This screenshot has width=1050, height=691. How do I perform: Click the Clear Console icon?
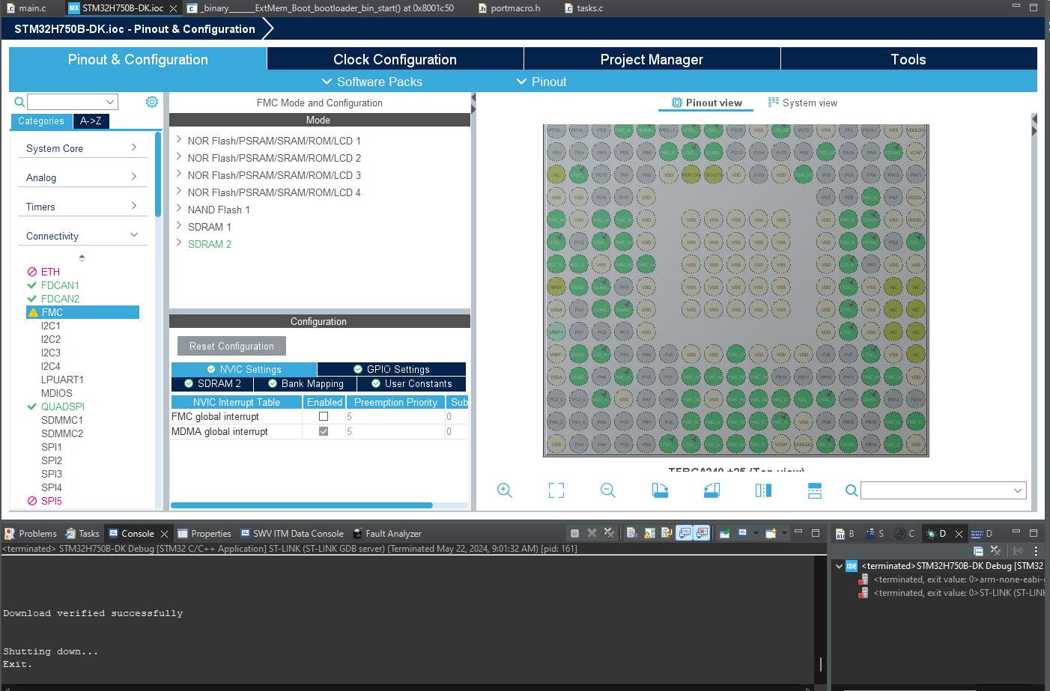click(631, 533)
